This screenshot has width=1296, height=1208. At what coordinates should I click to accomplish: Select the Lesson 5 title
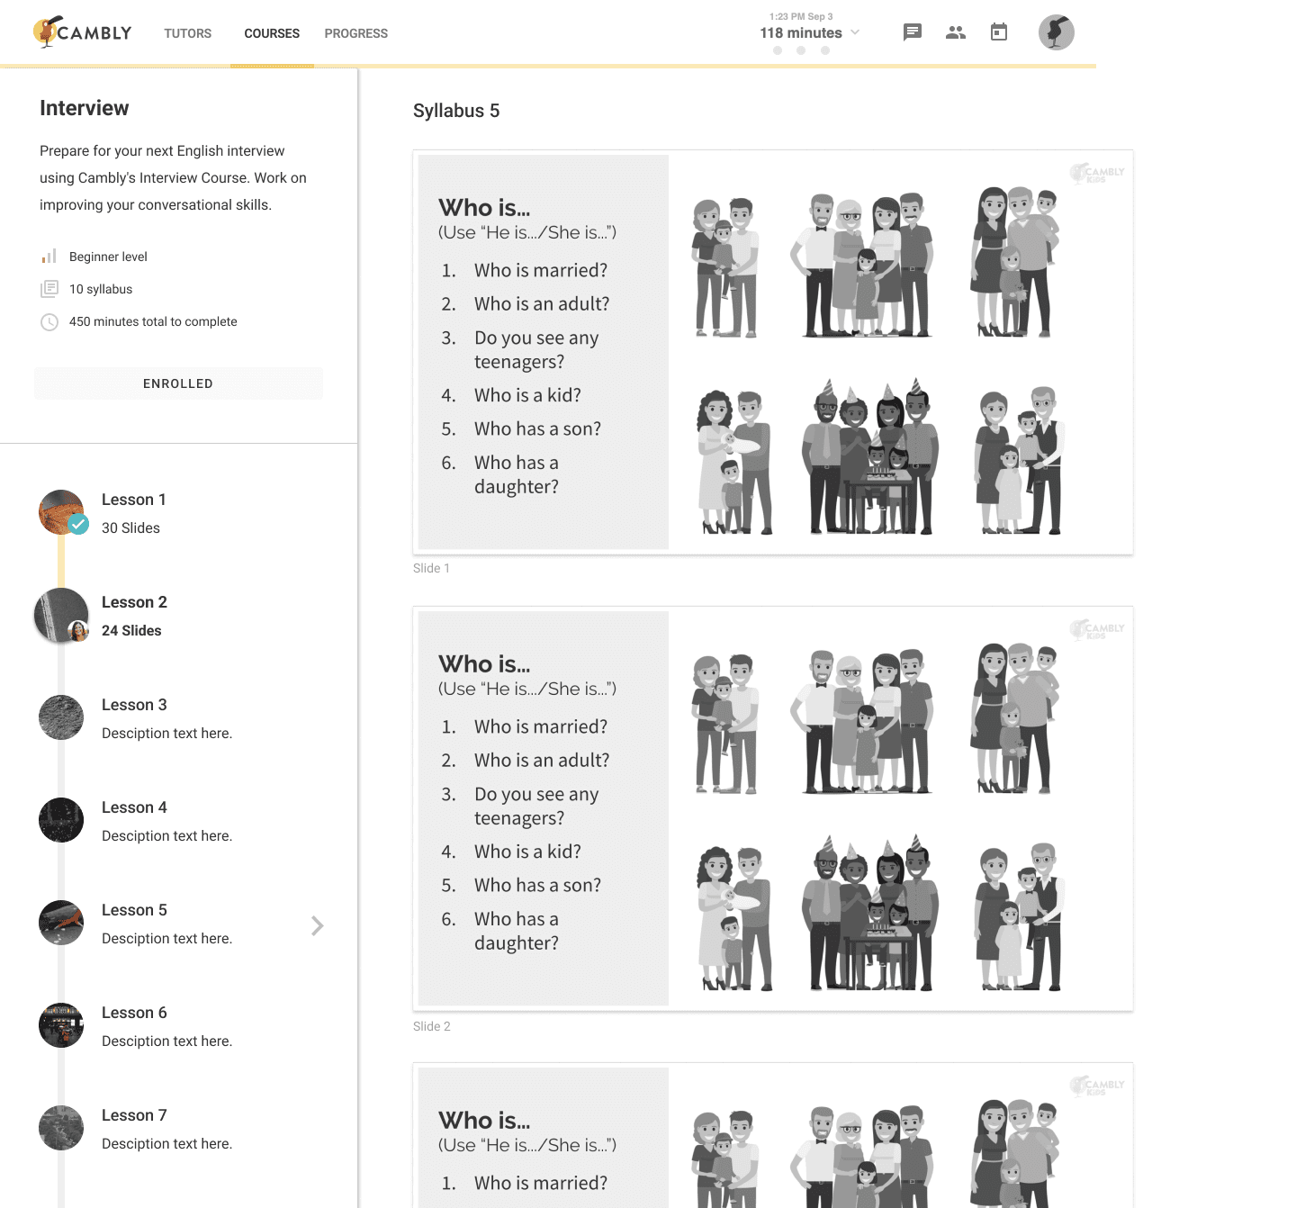tap(134, 910)
